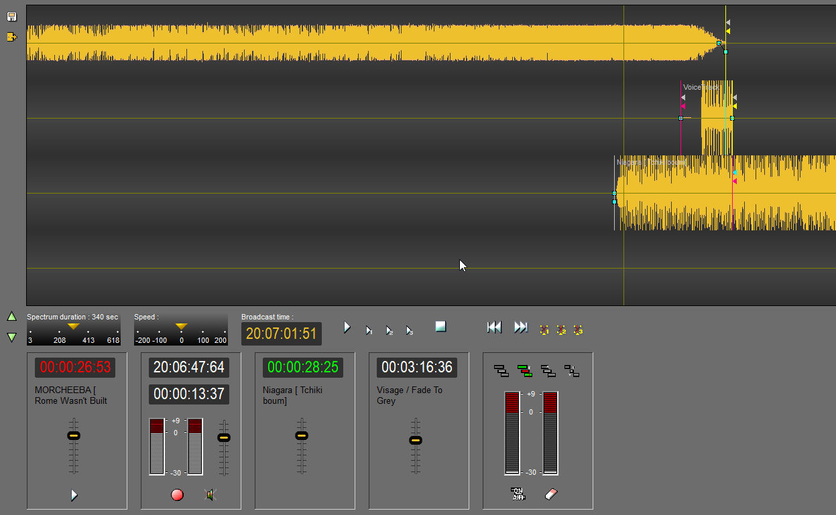This screenshot has width=836, height=515.
Task: Click the Spectrum duration slider marker
Action: pos(74,326)
